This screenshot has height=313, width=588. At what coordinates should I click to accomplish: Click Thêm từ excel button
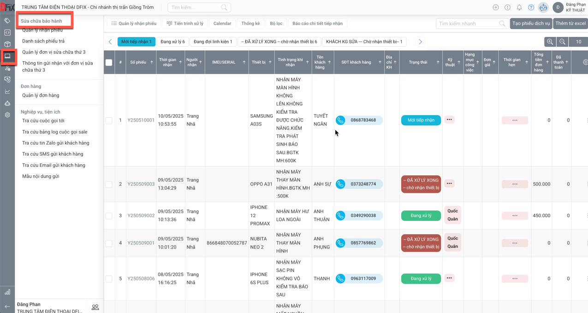570,23
